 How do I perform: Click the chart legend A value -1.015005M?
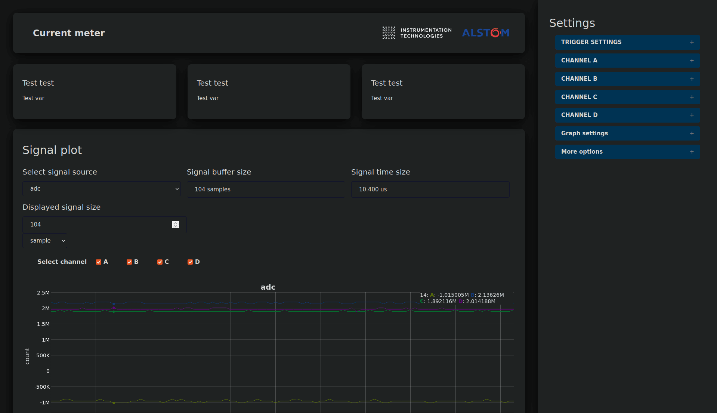(x=453, y=295)
